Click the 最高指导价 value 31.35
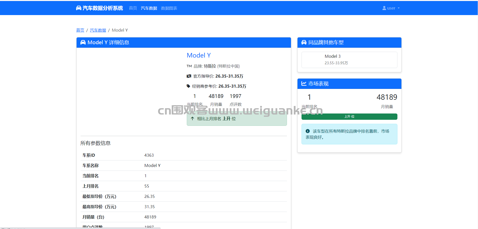Screen dimensions: 478x229 (x=149, y=207)
